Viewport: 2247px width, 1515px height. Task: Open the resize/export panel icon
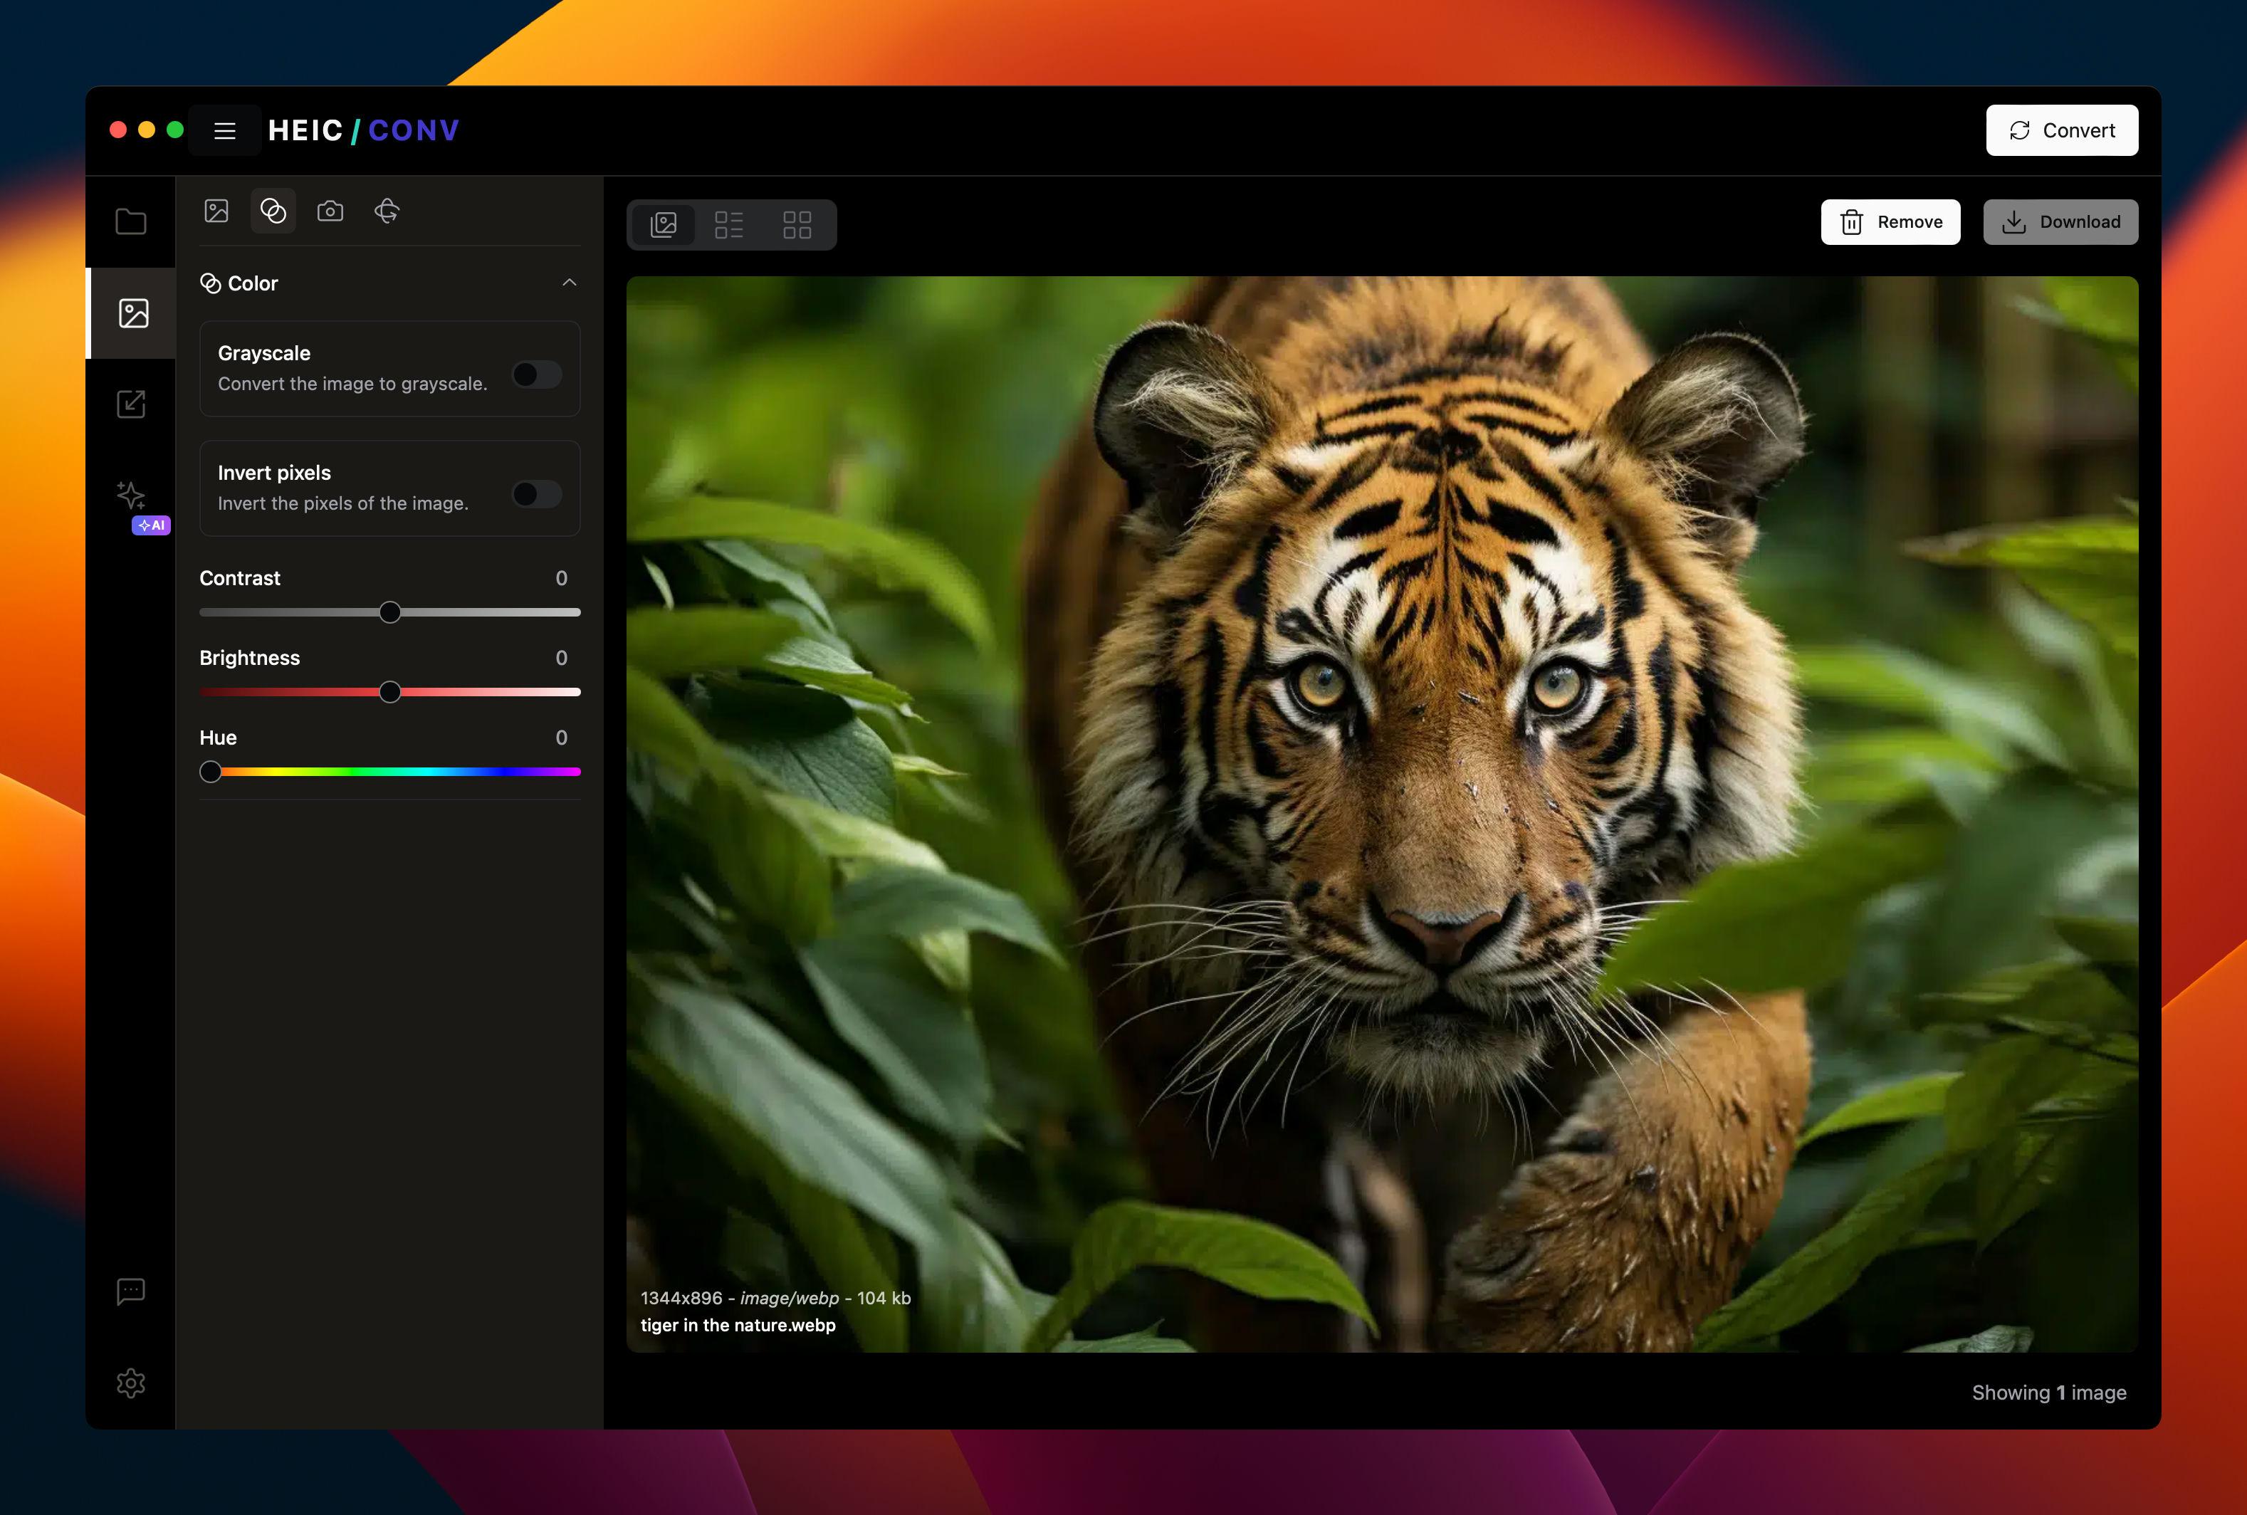(x=132, y=402)
